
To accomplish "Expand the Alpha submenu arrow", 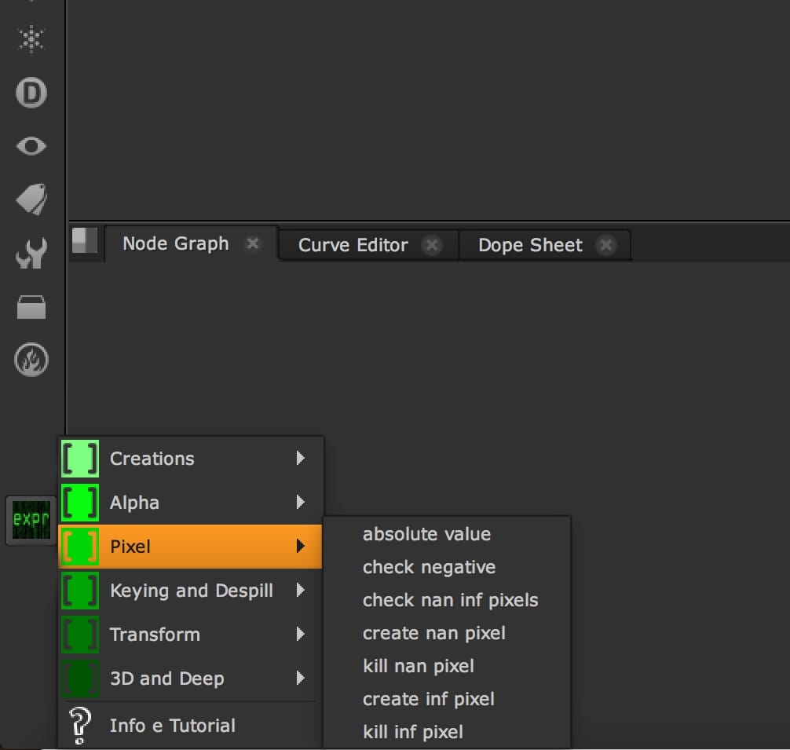I will (x=300, y=503).
